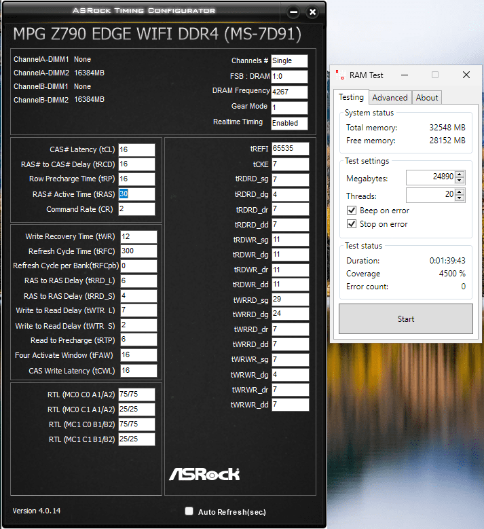
Task: Select the tWRRD_dd value field
Action: pyautogui.click(x=290, y=344)
